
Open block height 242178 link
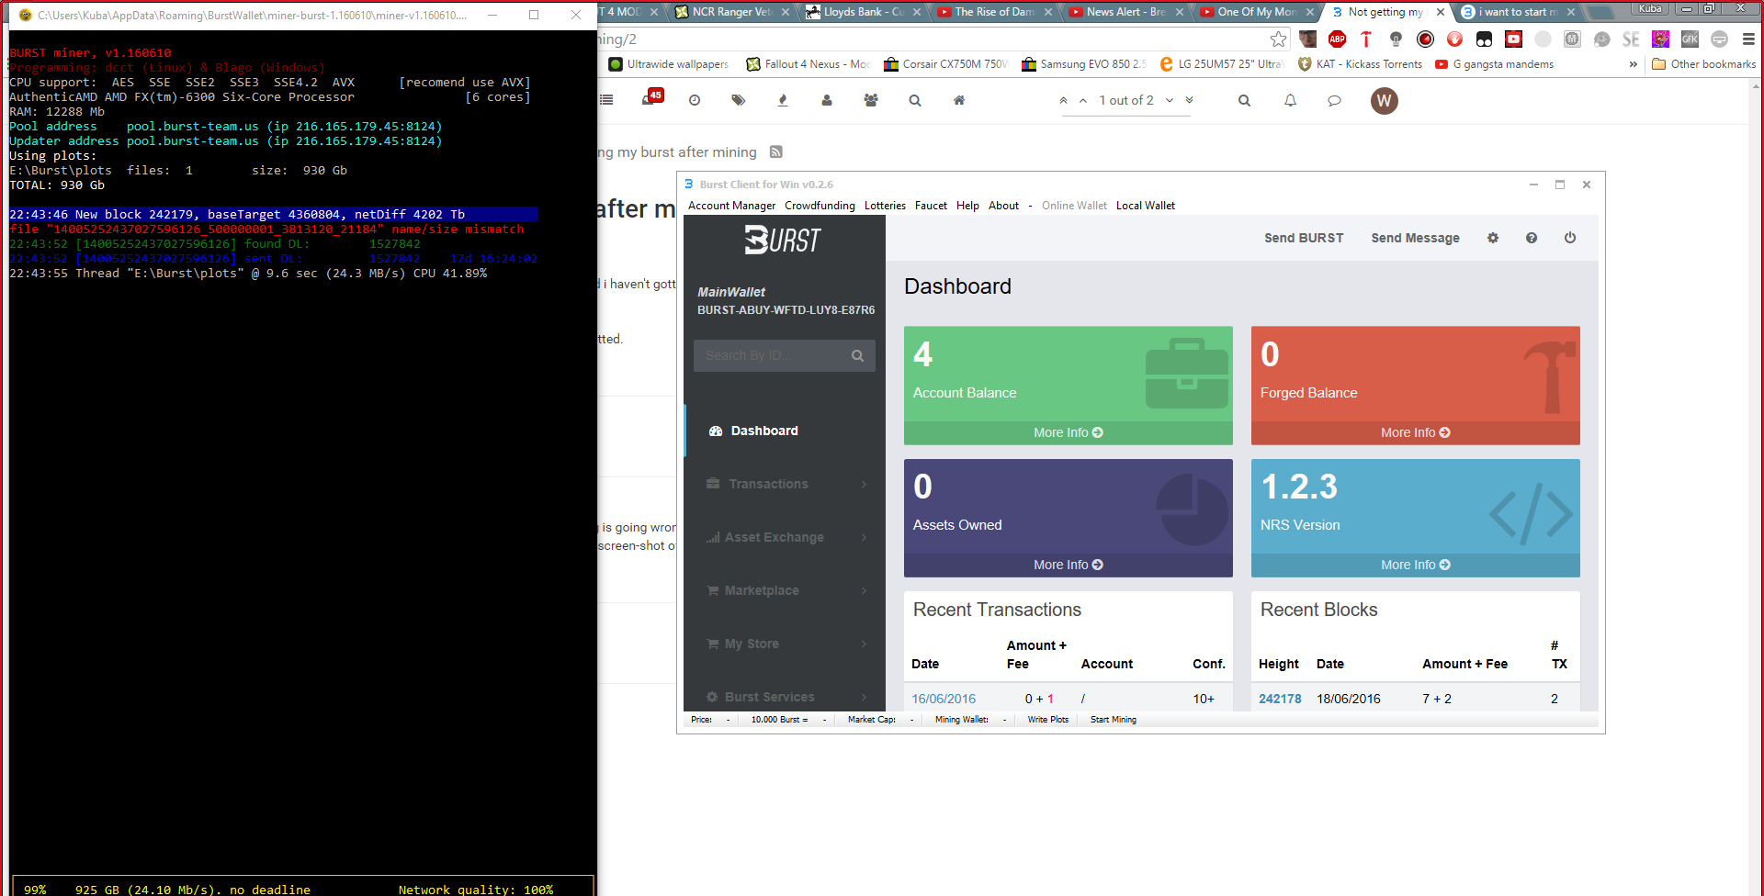[x=1280, y=699]
